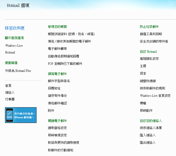
Task: Open Windows Live 首頁設定
Action: coord(155,96)
